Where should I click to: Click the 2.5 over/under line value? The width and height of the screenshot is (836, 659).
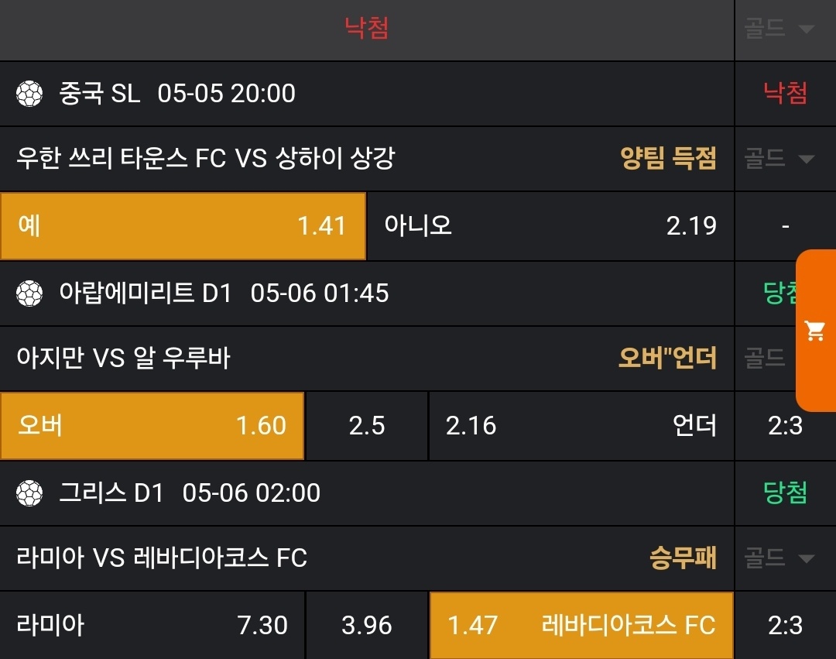(367, 426)
